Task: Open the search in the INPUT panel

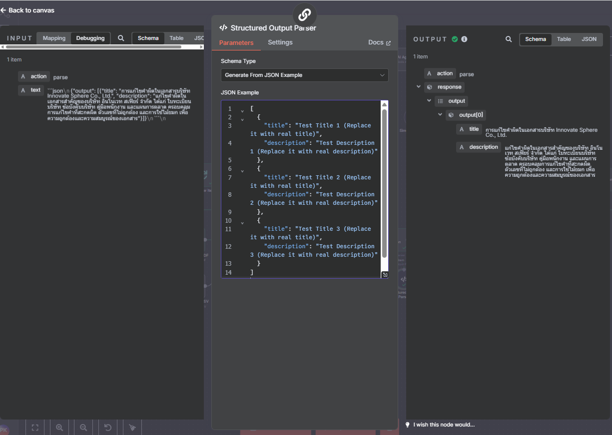Action: (121, 38)
